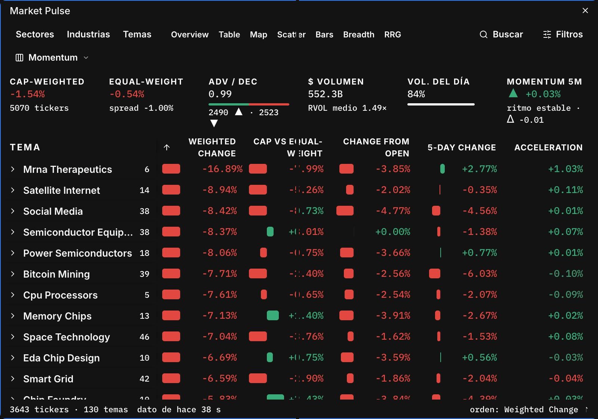Viewport: 598px width, 419px height.
Task: Open the Table view
Action: tap(229, 34)
